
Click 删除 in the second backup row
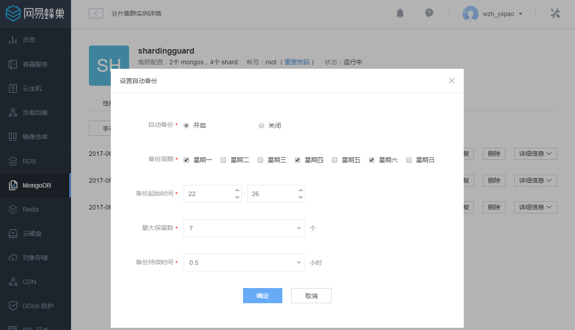[494, 180]
